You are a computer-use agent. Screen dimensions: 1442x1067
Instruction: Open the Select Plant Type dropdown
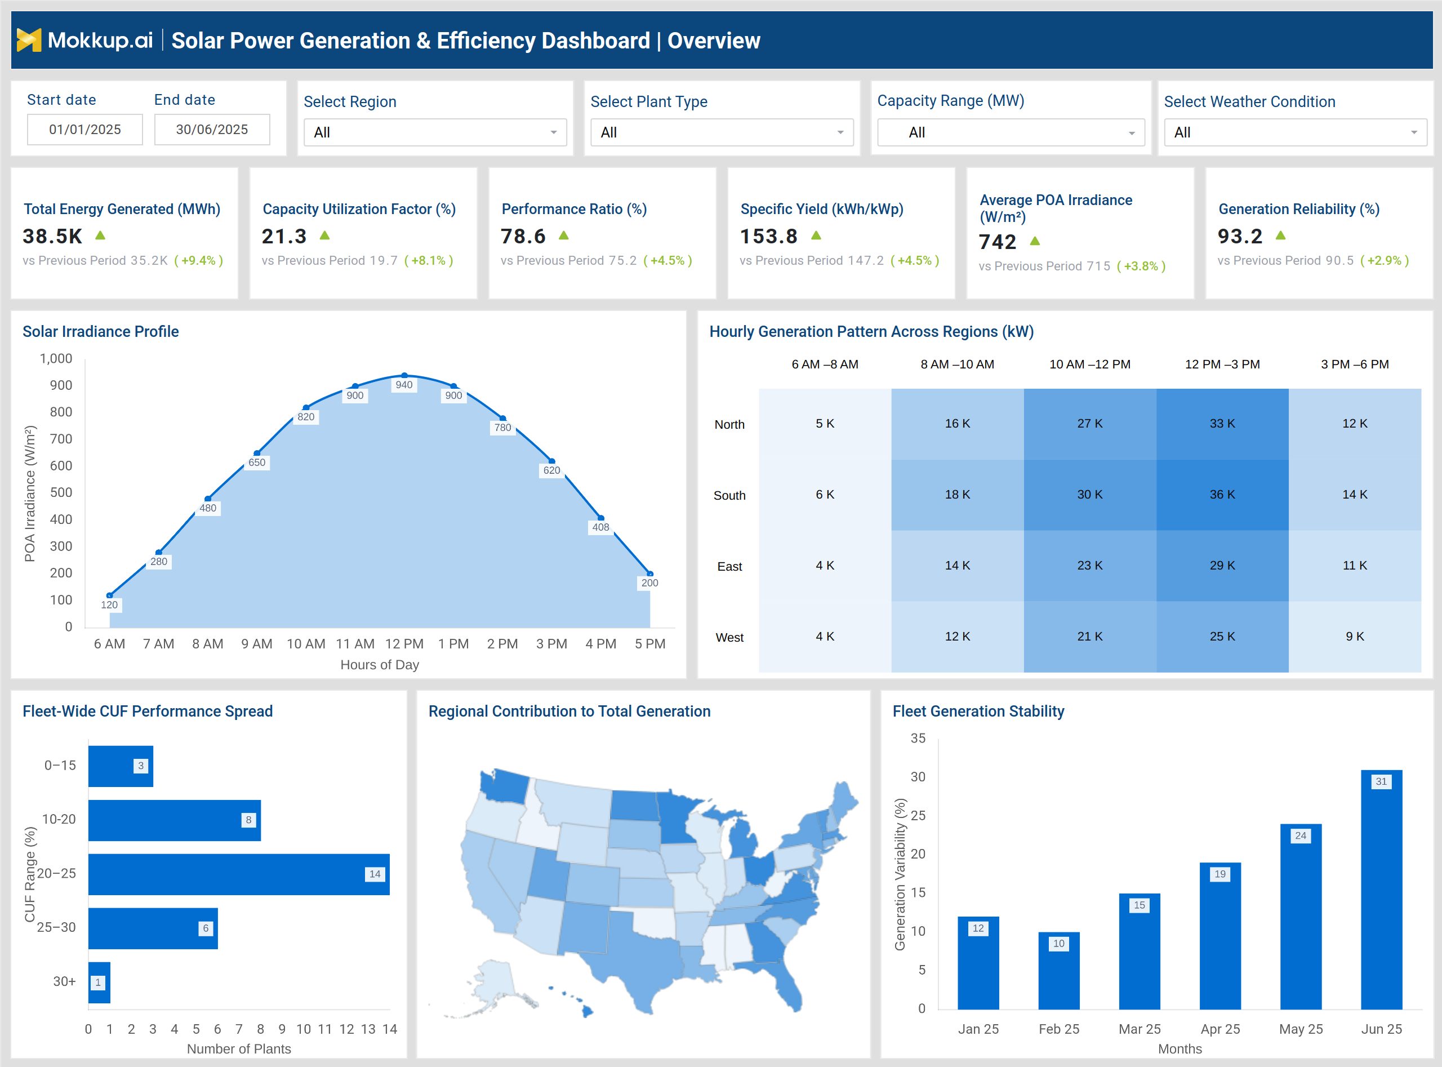(722, 132)
